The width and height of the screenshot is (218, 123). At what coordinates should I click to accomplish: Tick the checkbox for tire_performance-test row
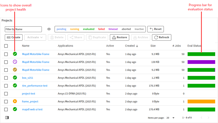pyautogui.click(x=6, y=86)
